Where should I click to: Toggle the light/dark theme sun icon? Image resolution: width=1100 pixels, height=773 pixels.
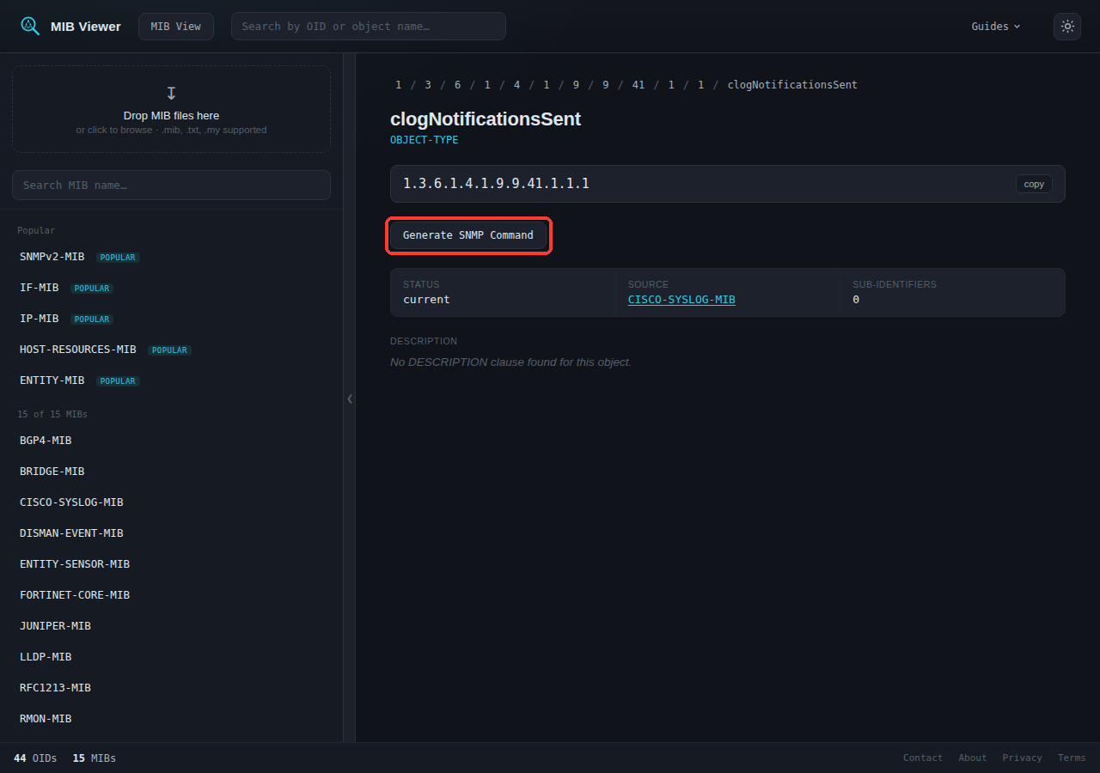pyautogui.click(x=1067, y=26)
